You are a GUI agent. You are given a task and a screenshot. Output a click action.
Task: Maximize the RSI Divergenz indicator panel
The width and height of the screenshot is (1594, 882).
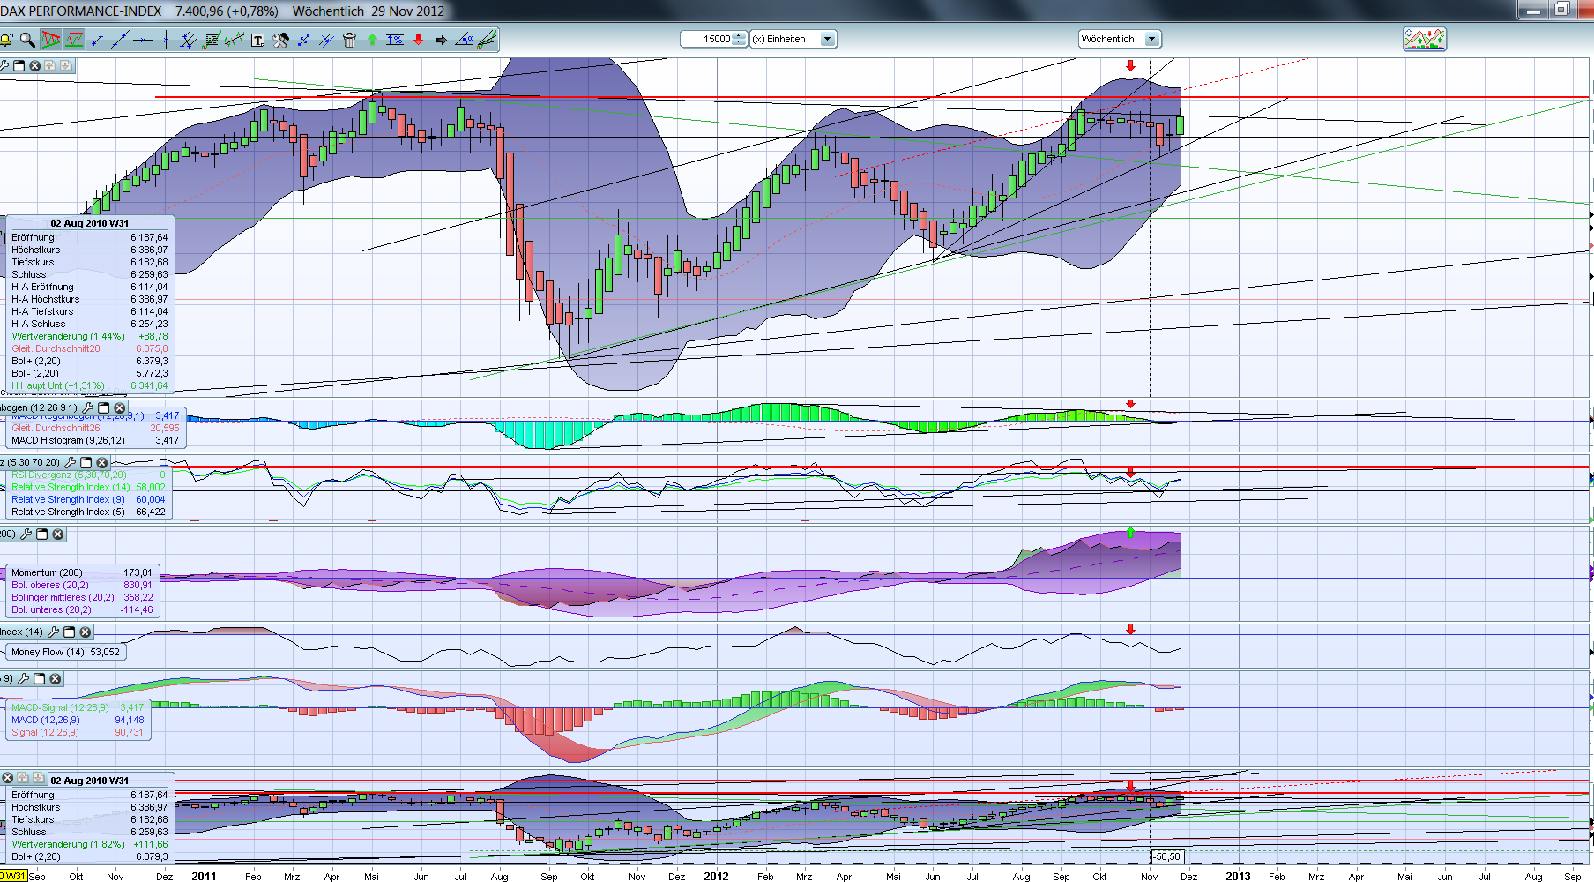point(86,462)
